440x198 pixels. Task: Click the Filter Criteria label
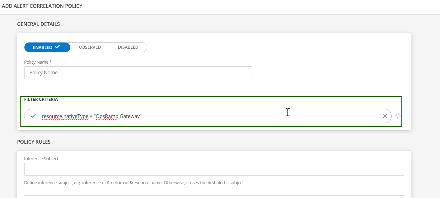tap(41, 99)
